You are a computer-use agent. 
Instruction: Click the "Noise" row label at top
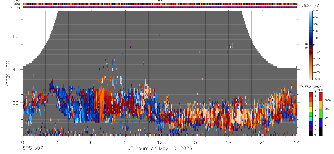pos(17,4)
